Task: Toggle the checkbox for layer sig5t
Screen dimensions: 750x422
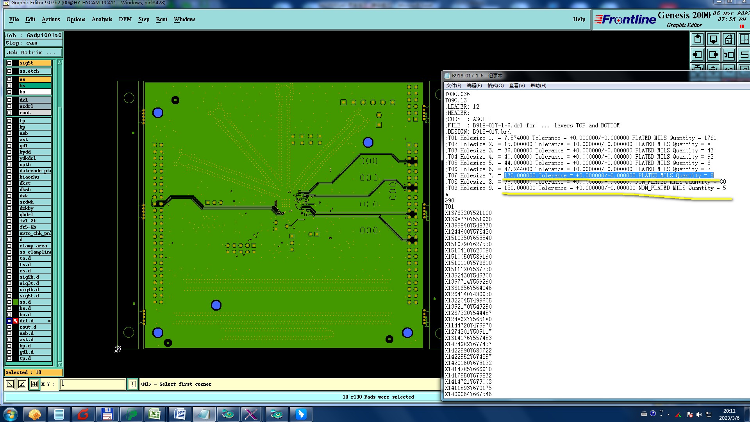Action: [9, 63]
